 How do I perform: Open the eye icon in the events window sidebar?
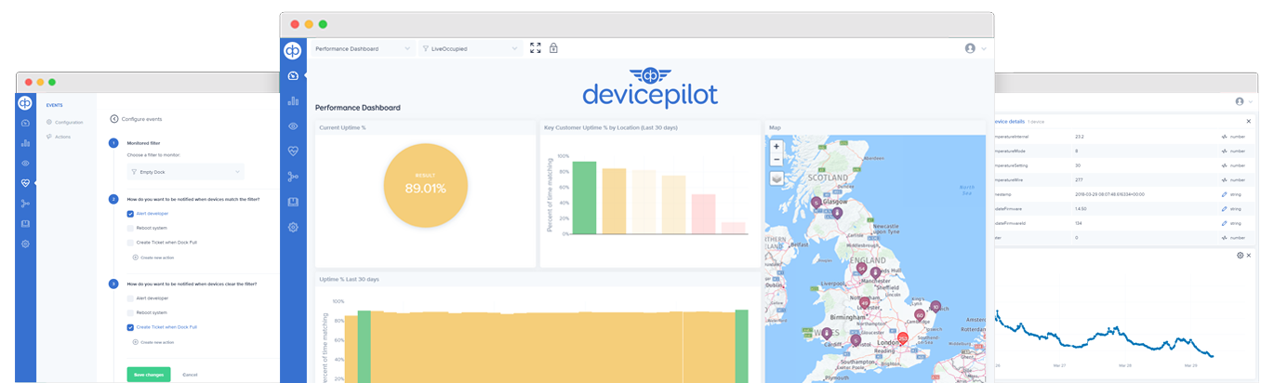pos(25,163)
